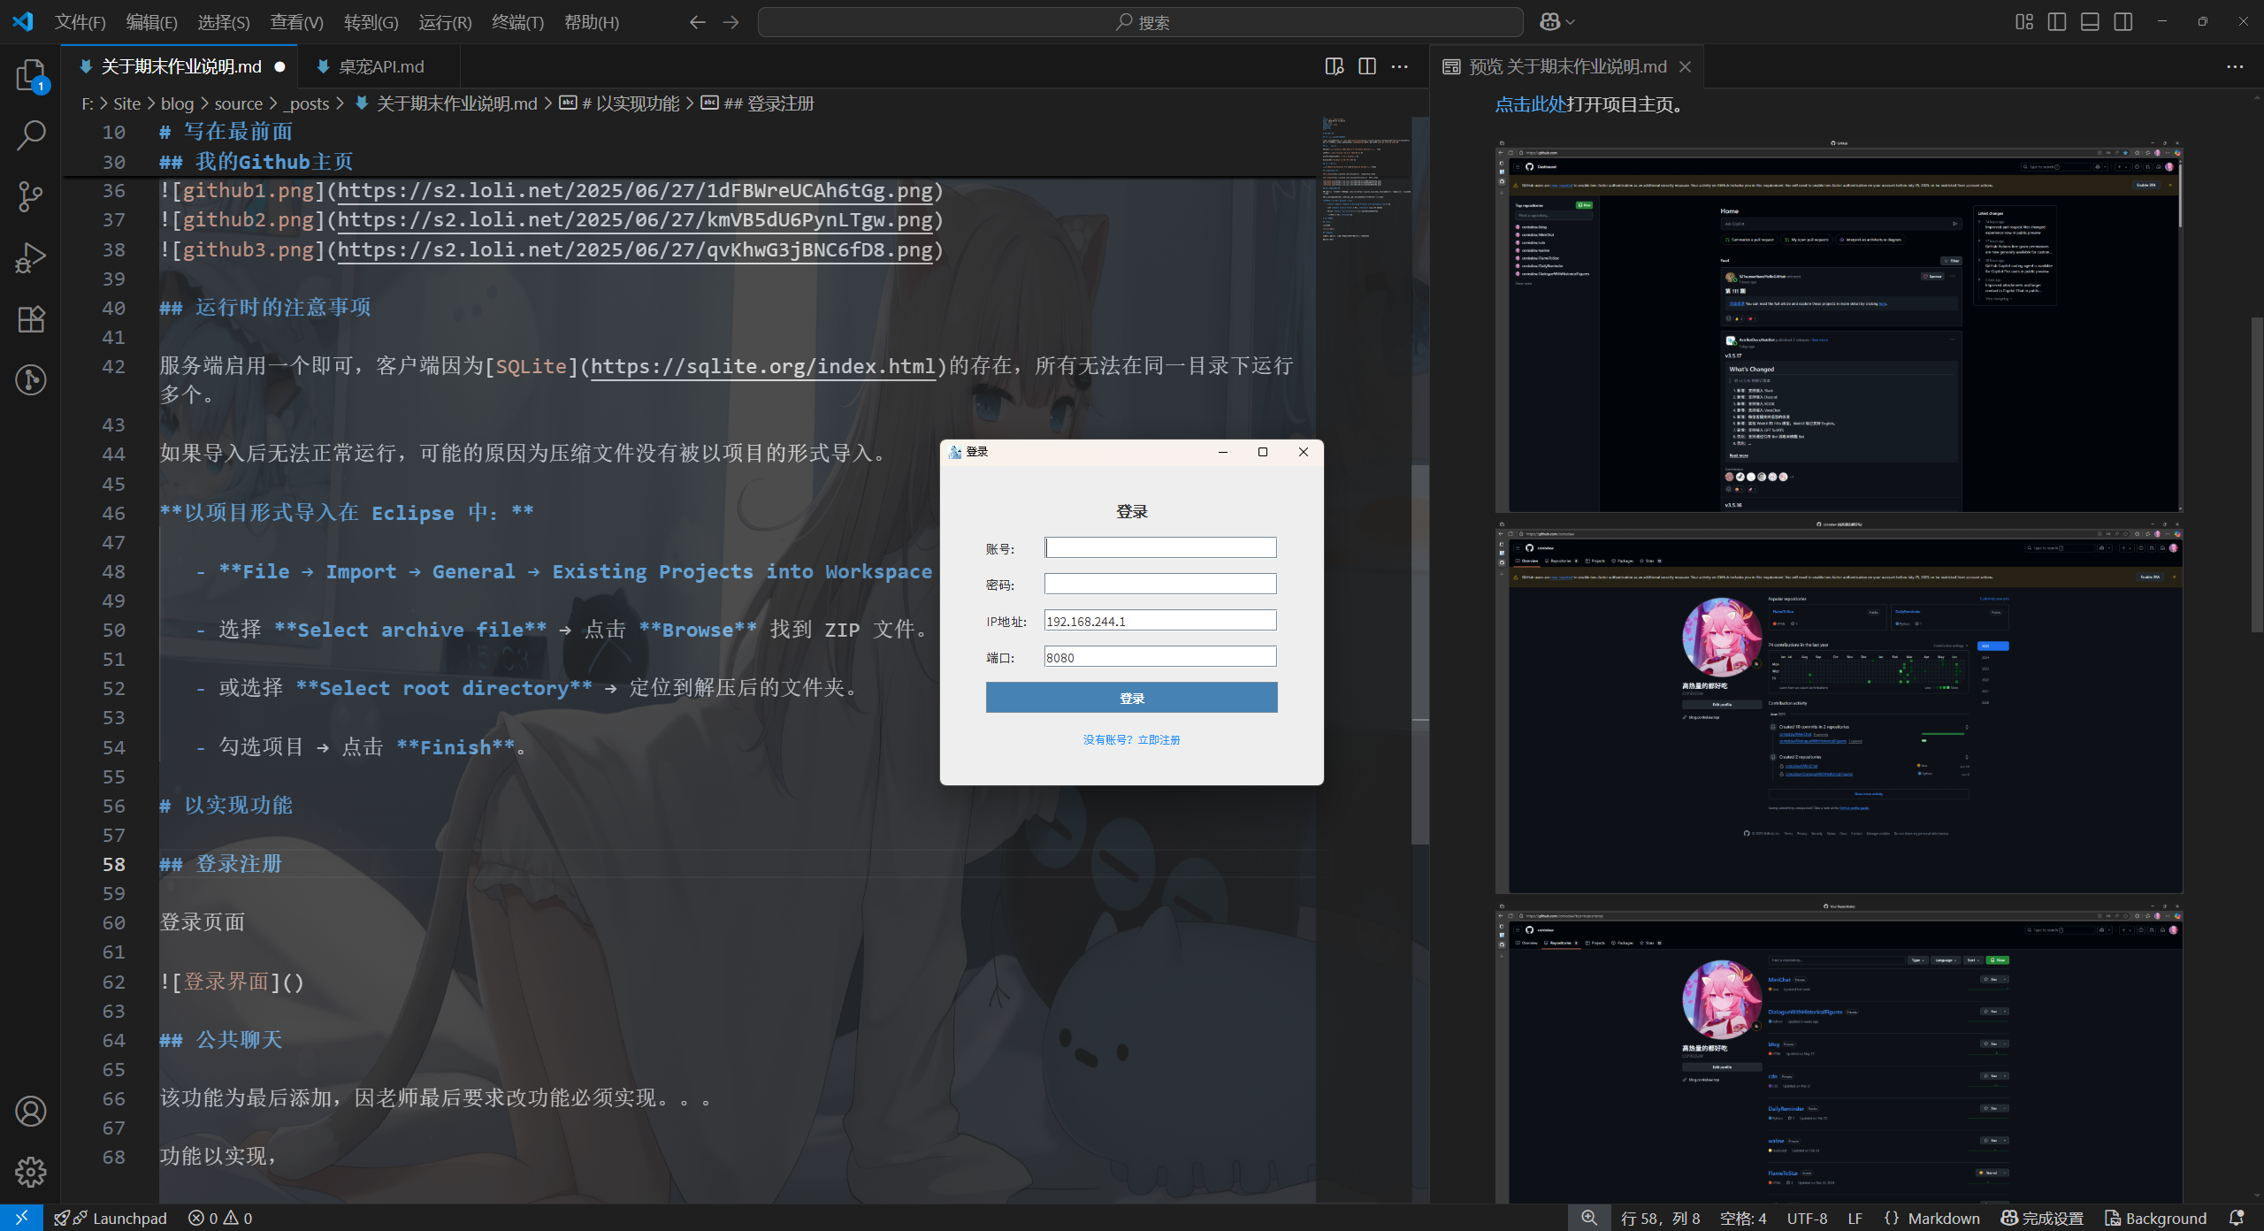Open the Manage gear settings icon
This screenshot has height=1231, width=2264.
(31, 1172)
